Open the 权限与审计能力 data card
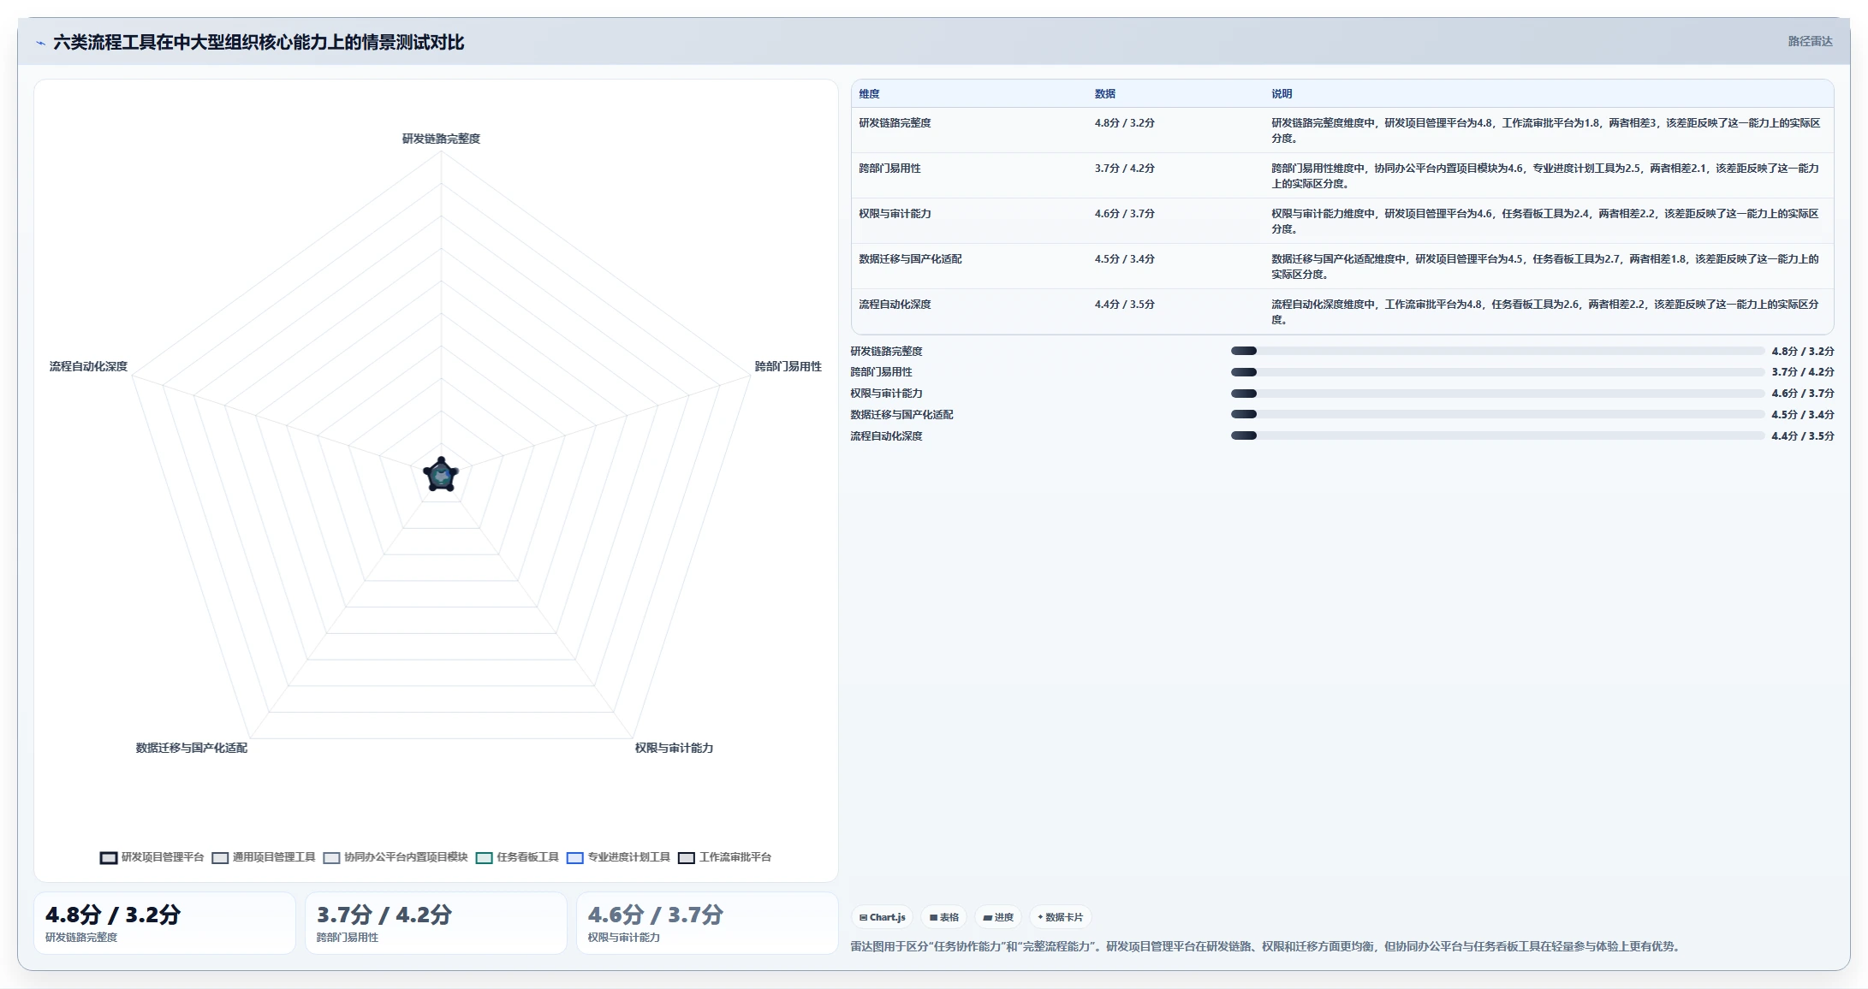This screenshot has width=1868, height=989. point(707,923)
